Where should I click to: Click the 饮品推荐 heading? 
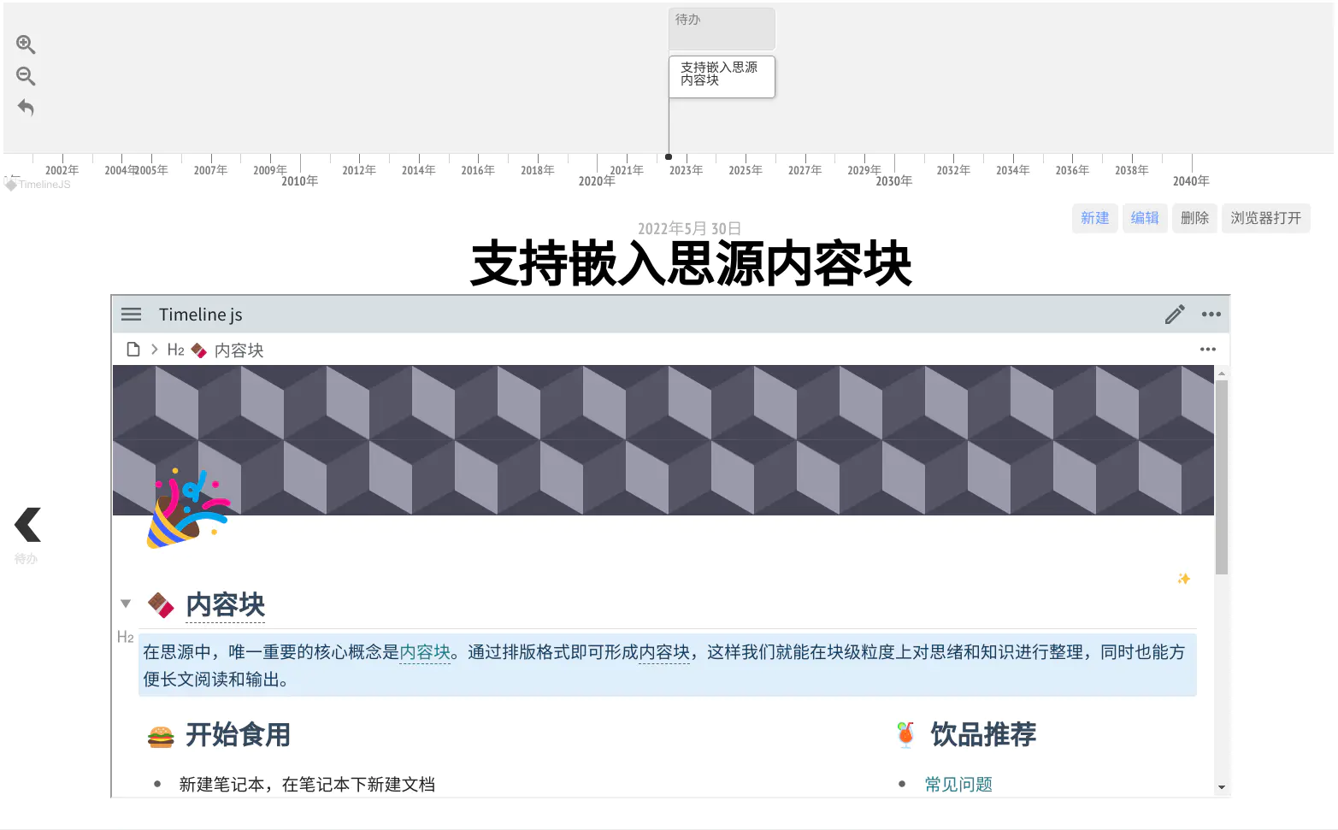click(983, 735)
